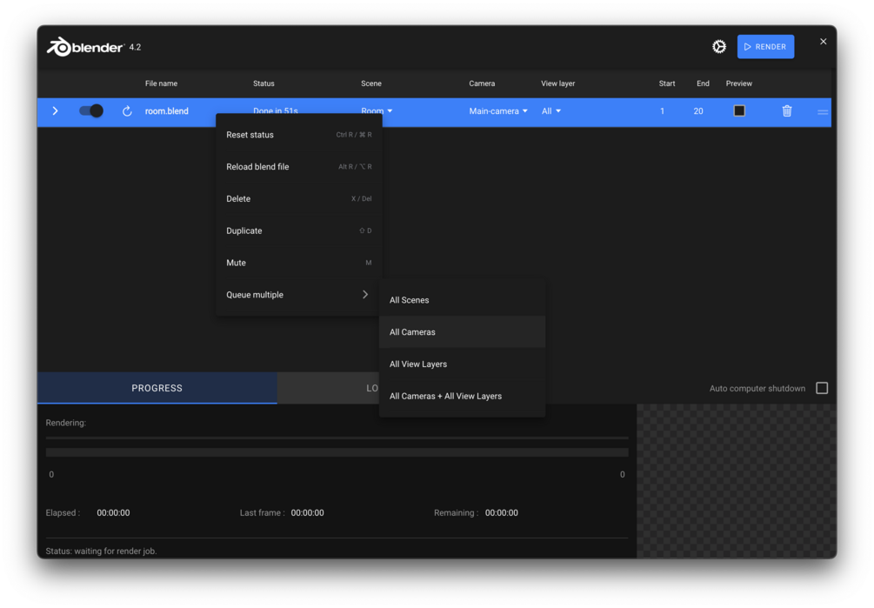Click the End frame value 20
This screenshot has width=874, height=608.
(x=697, y=110)
